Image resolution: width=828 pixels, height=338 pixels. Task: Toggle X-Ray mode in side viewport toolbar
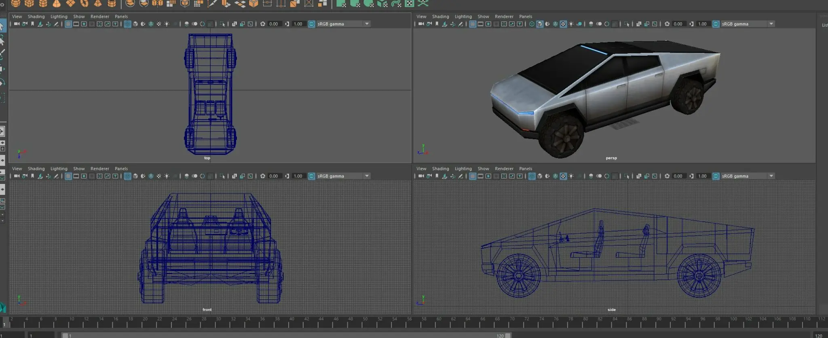(x=638, y=176)
